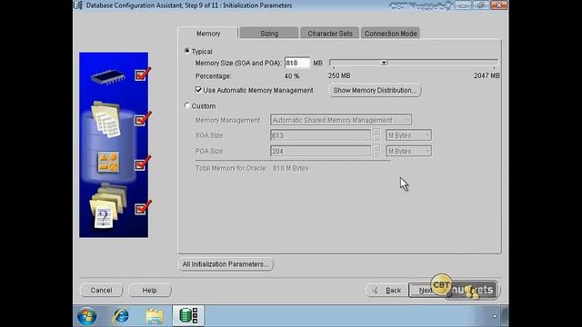Open PGA Size units dropdown
Viewport: 582px width, 327px height.
(x=408, y=152)
